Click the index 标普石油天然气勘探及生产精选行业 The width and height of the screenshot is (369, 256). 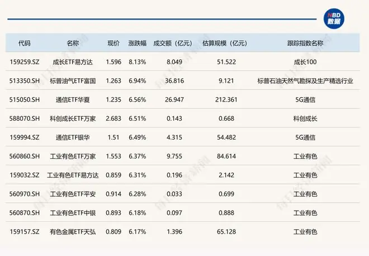point(305,80)
